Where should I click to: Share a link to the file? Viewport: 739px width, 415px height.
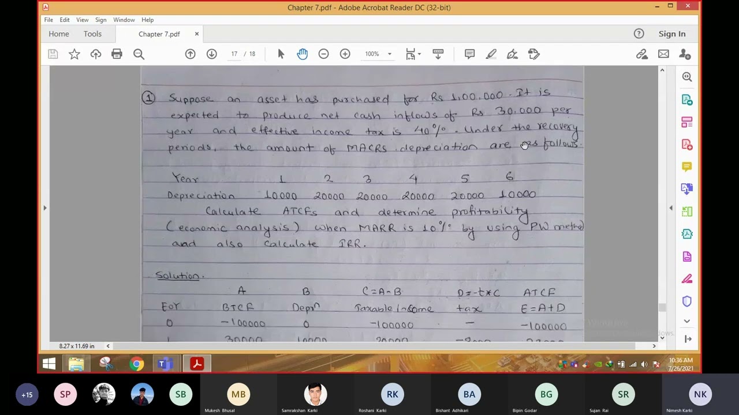[x=642, y=54]
